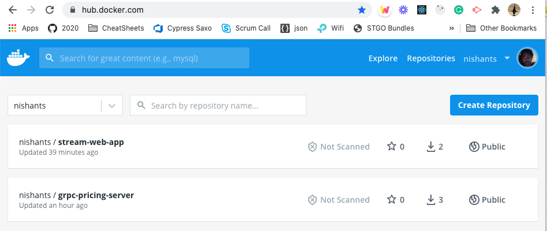Open the Cypress Saxo bookmark
Viewport: 547px width, 231px height.
[x=182, y=28]
